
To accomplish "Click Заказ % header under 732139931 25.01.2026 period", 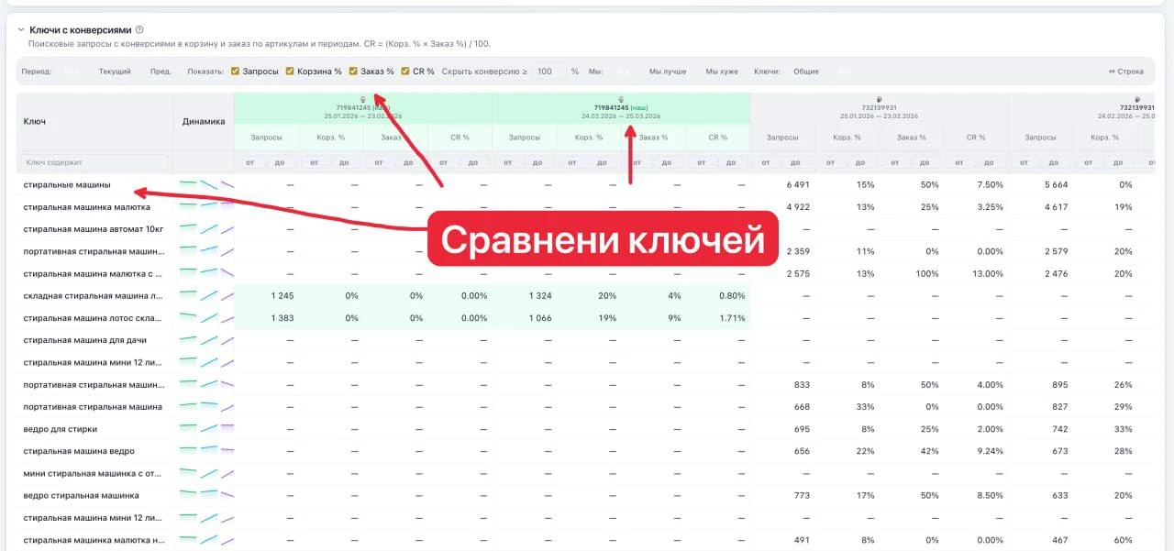I will click(912, 138).
